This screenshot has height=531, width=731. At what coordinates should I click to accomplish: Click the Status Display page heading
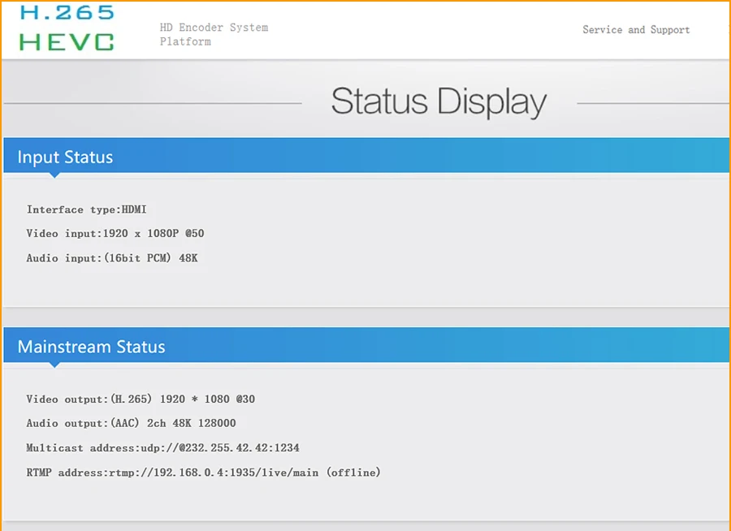pos(439,101)
